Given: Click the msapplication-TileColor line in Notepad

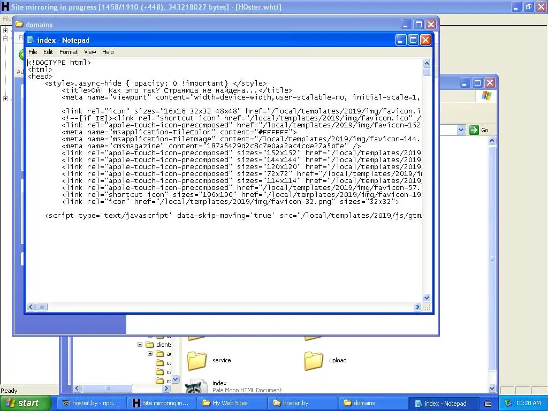Looking at the screenshot, I should pos(179,132).
